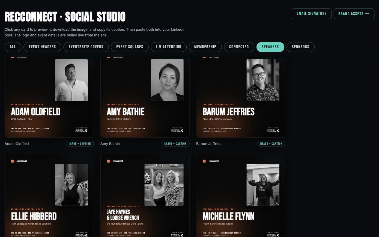
Task: Click the Jaye Haynes and Louise Wrench photo
Action: tap(164, 185)
